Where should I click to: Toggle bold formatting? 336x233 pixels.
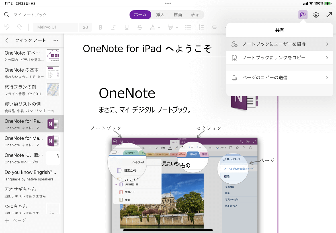tap(100, 27)
